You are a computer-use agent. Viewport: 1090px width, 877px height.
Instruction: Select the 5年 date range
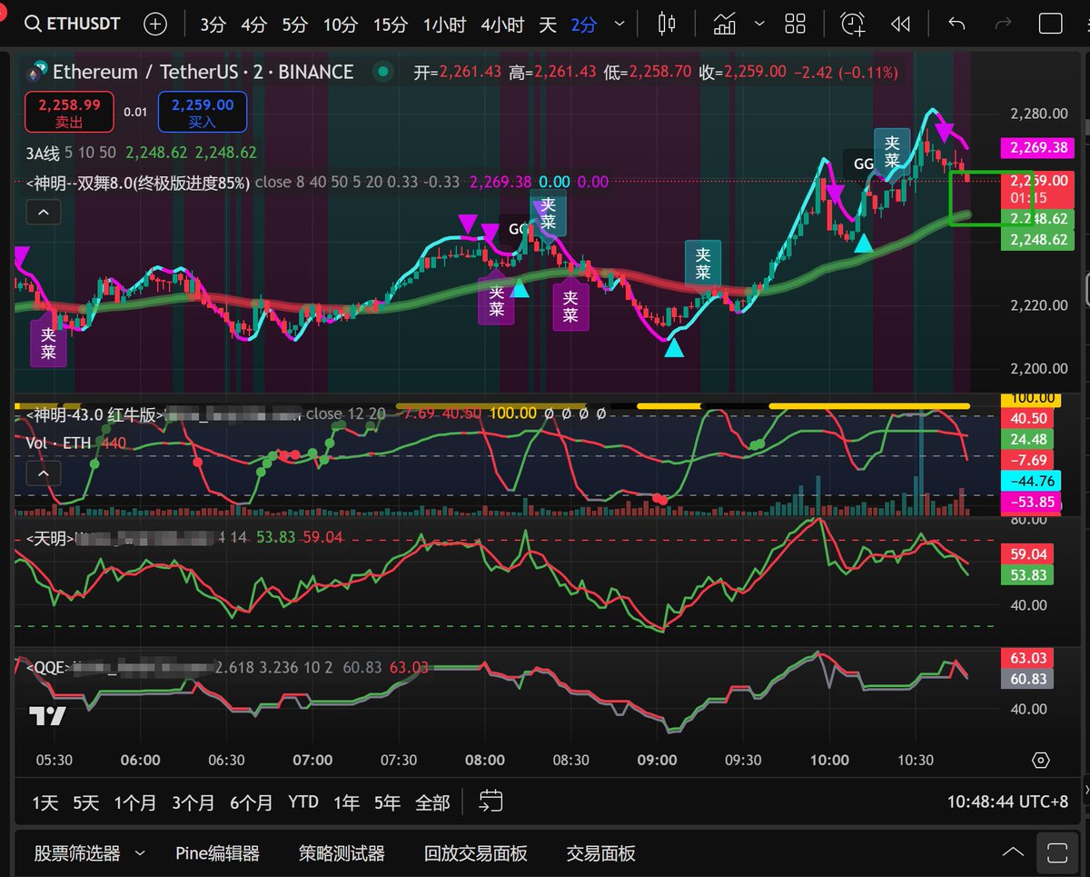coord(387,802)
